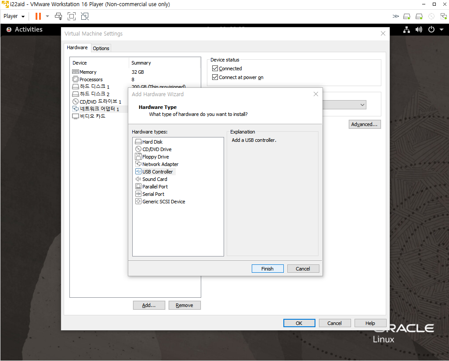This screenshot has width=449, height=361.
Task: Open the Player menu
Action: 14,16
